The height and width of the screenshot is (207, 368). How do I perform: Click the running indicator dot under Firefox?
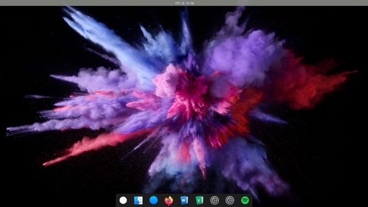169,205
